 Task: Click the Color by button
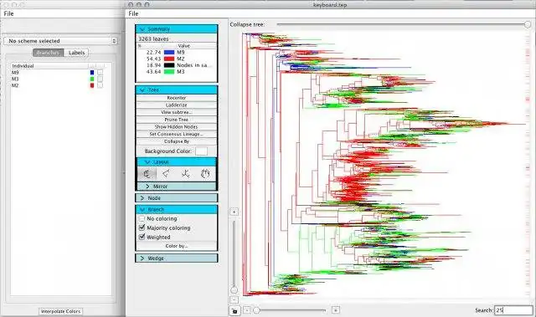click(177, 246)
